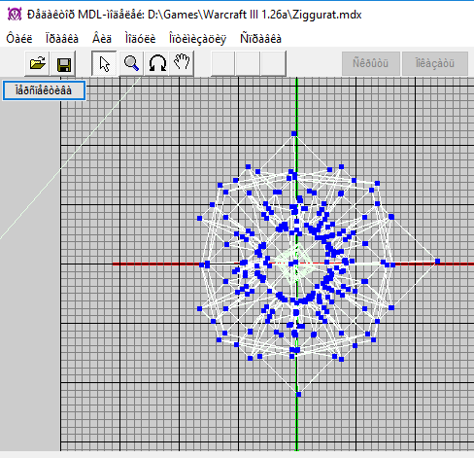Activate the magnifying glass zoom tool
This screenshot has width=474, height=458.
(x=131, y=63)
